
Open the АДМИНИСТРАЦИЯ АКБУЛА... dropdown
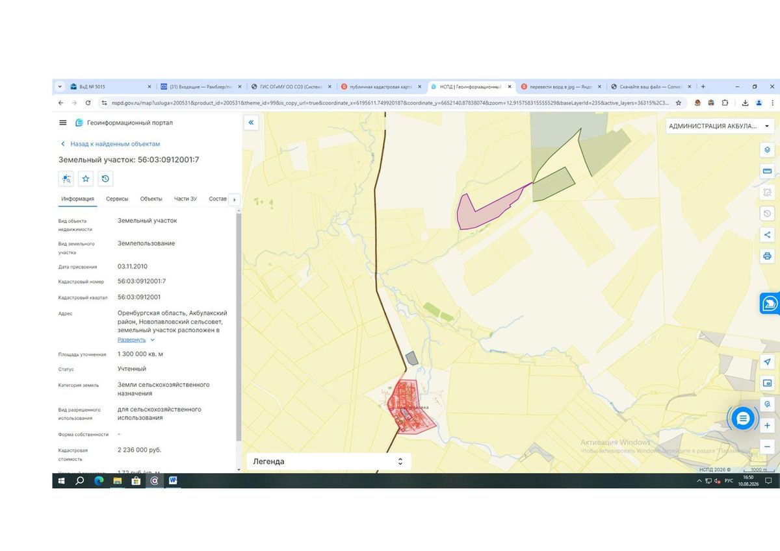tap(719, 126)
